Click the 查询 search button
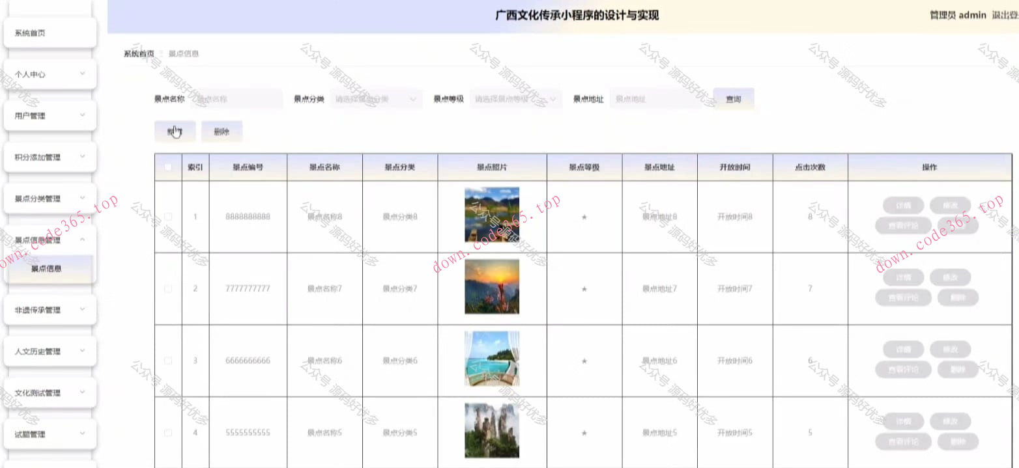Viewport: 1019px width, 468px height. coord(734,98)
